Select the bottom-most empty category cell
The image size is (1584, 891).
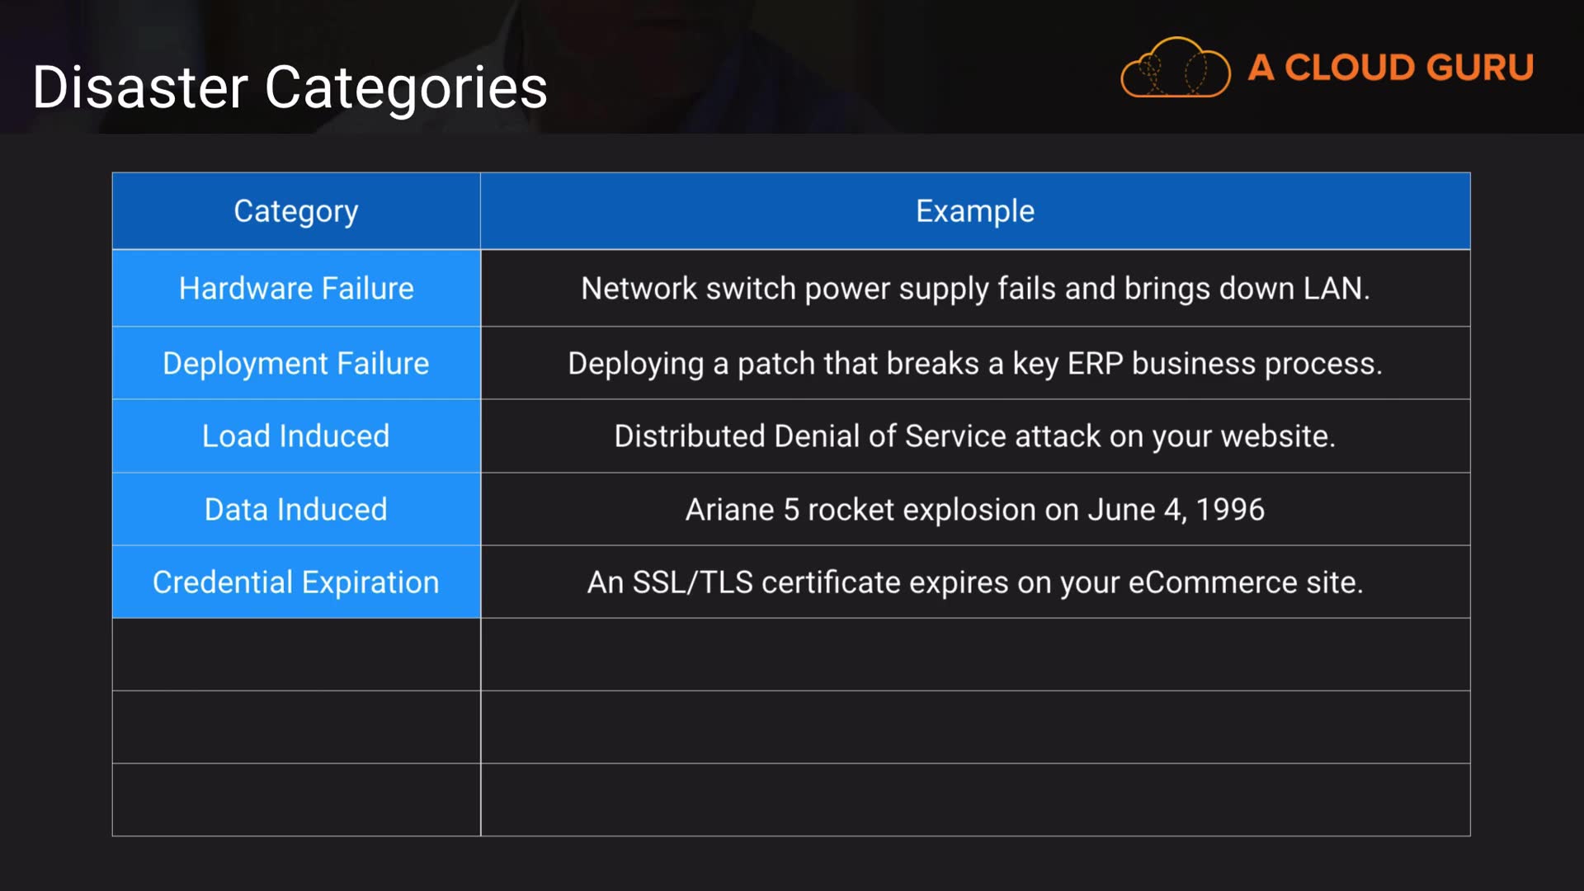296,799
